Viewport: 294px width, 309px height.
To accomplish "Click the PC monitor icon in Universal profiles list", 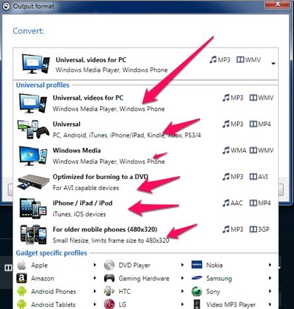I will click(x=33, y=103).
